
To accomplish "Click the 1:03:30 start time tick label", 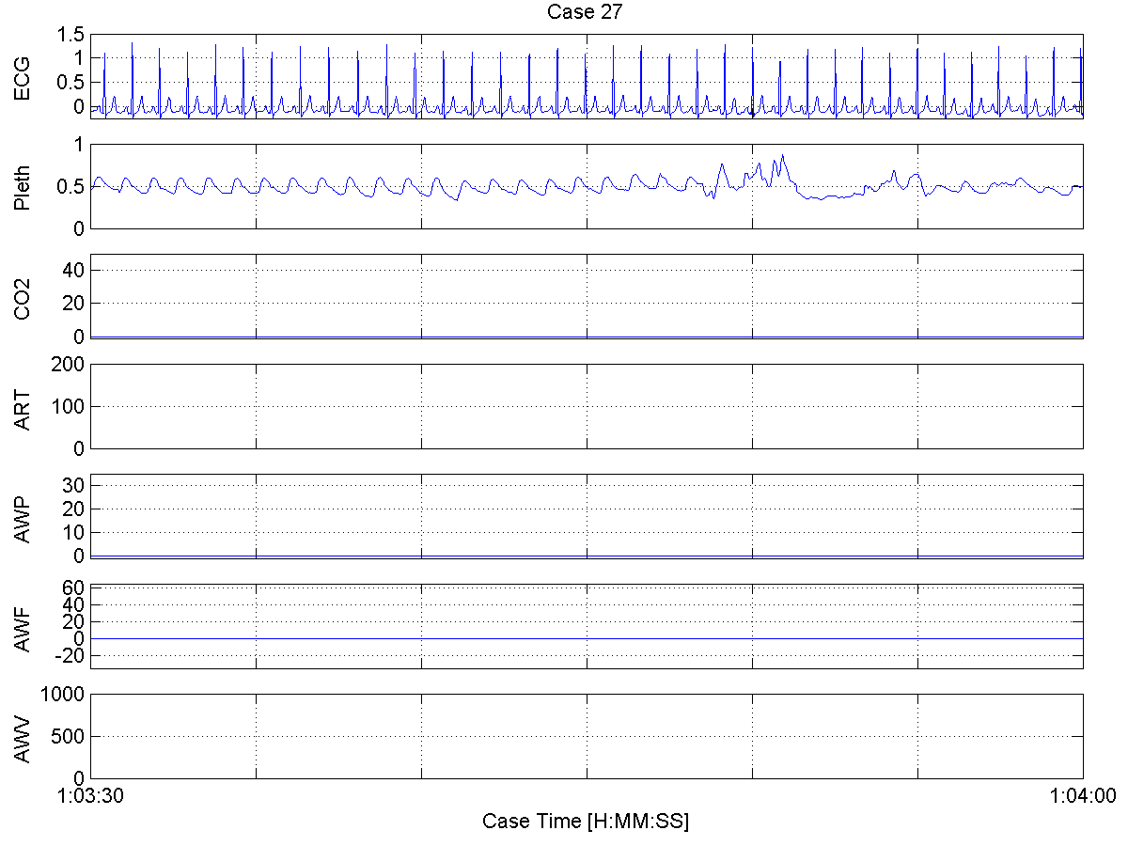I will tap(90, 797).
